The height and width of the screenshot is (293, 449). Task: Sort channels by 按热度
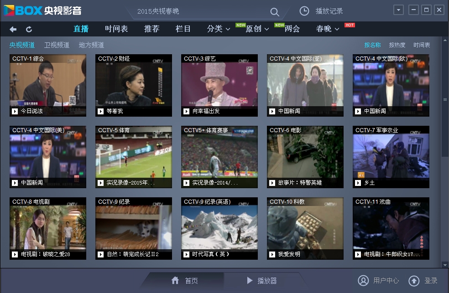click(x=397, y=45)
